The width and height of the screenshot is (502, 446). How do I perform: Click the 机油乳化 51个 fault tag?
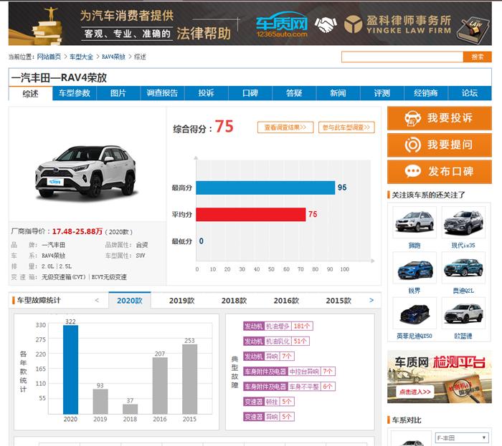pos(276,341)
